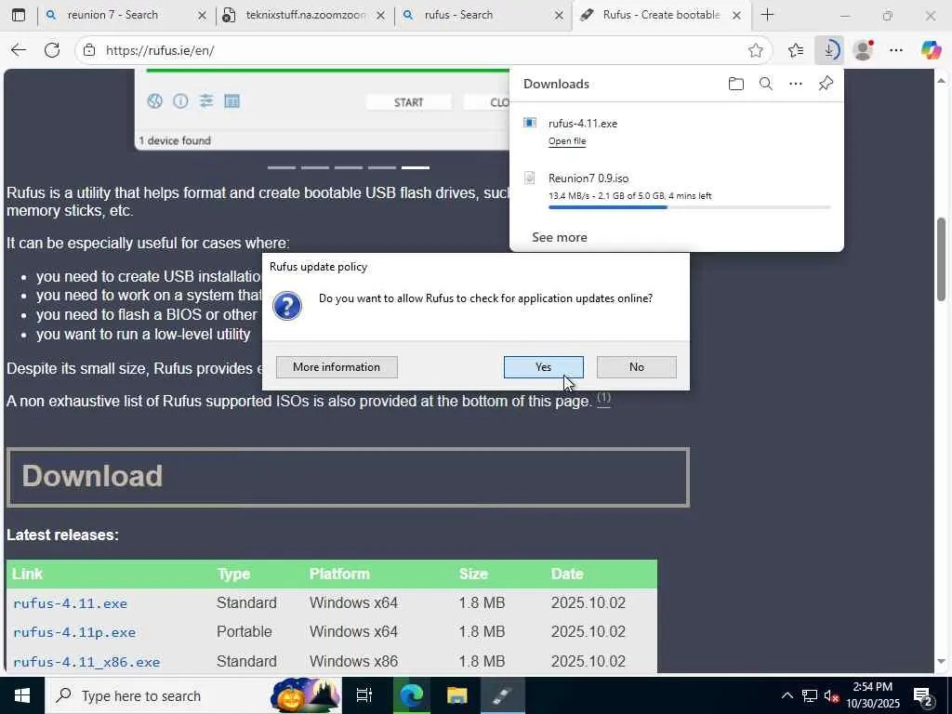Click the footnote (1) link
Viewport: 952px width, 714px height.
[x=603, y=398]
